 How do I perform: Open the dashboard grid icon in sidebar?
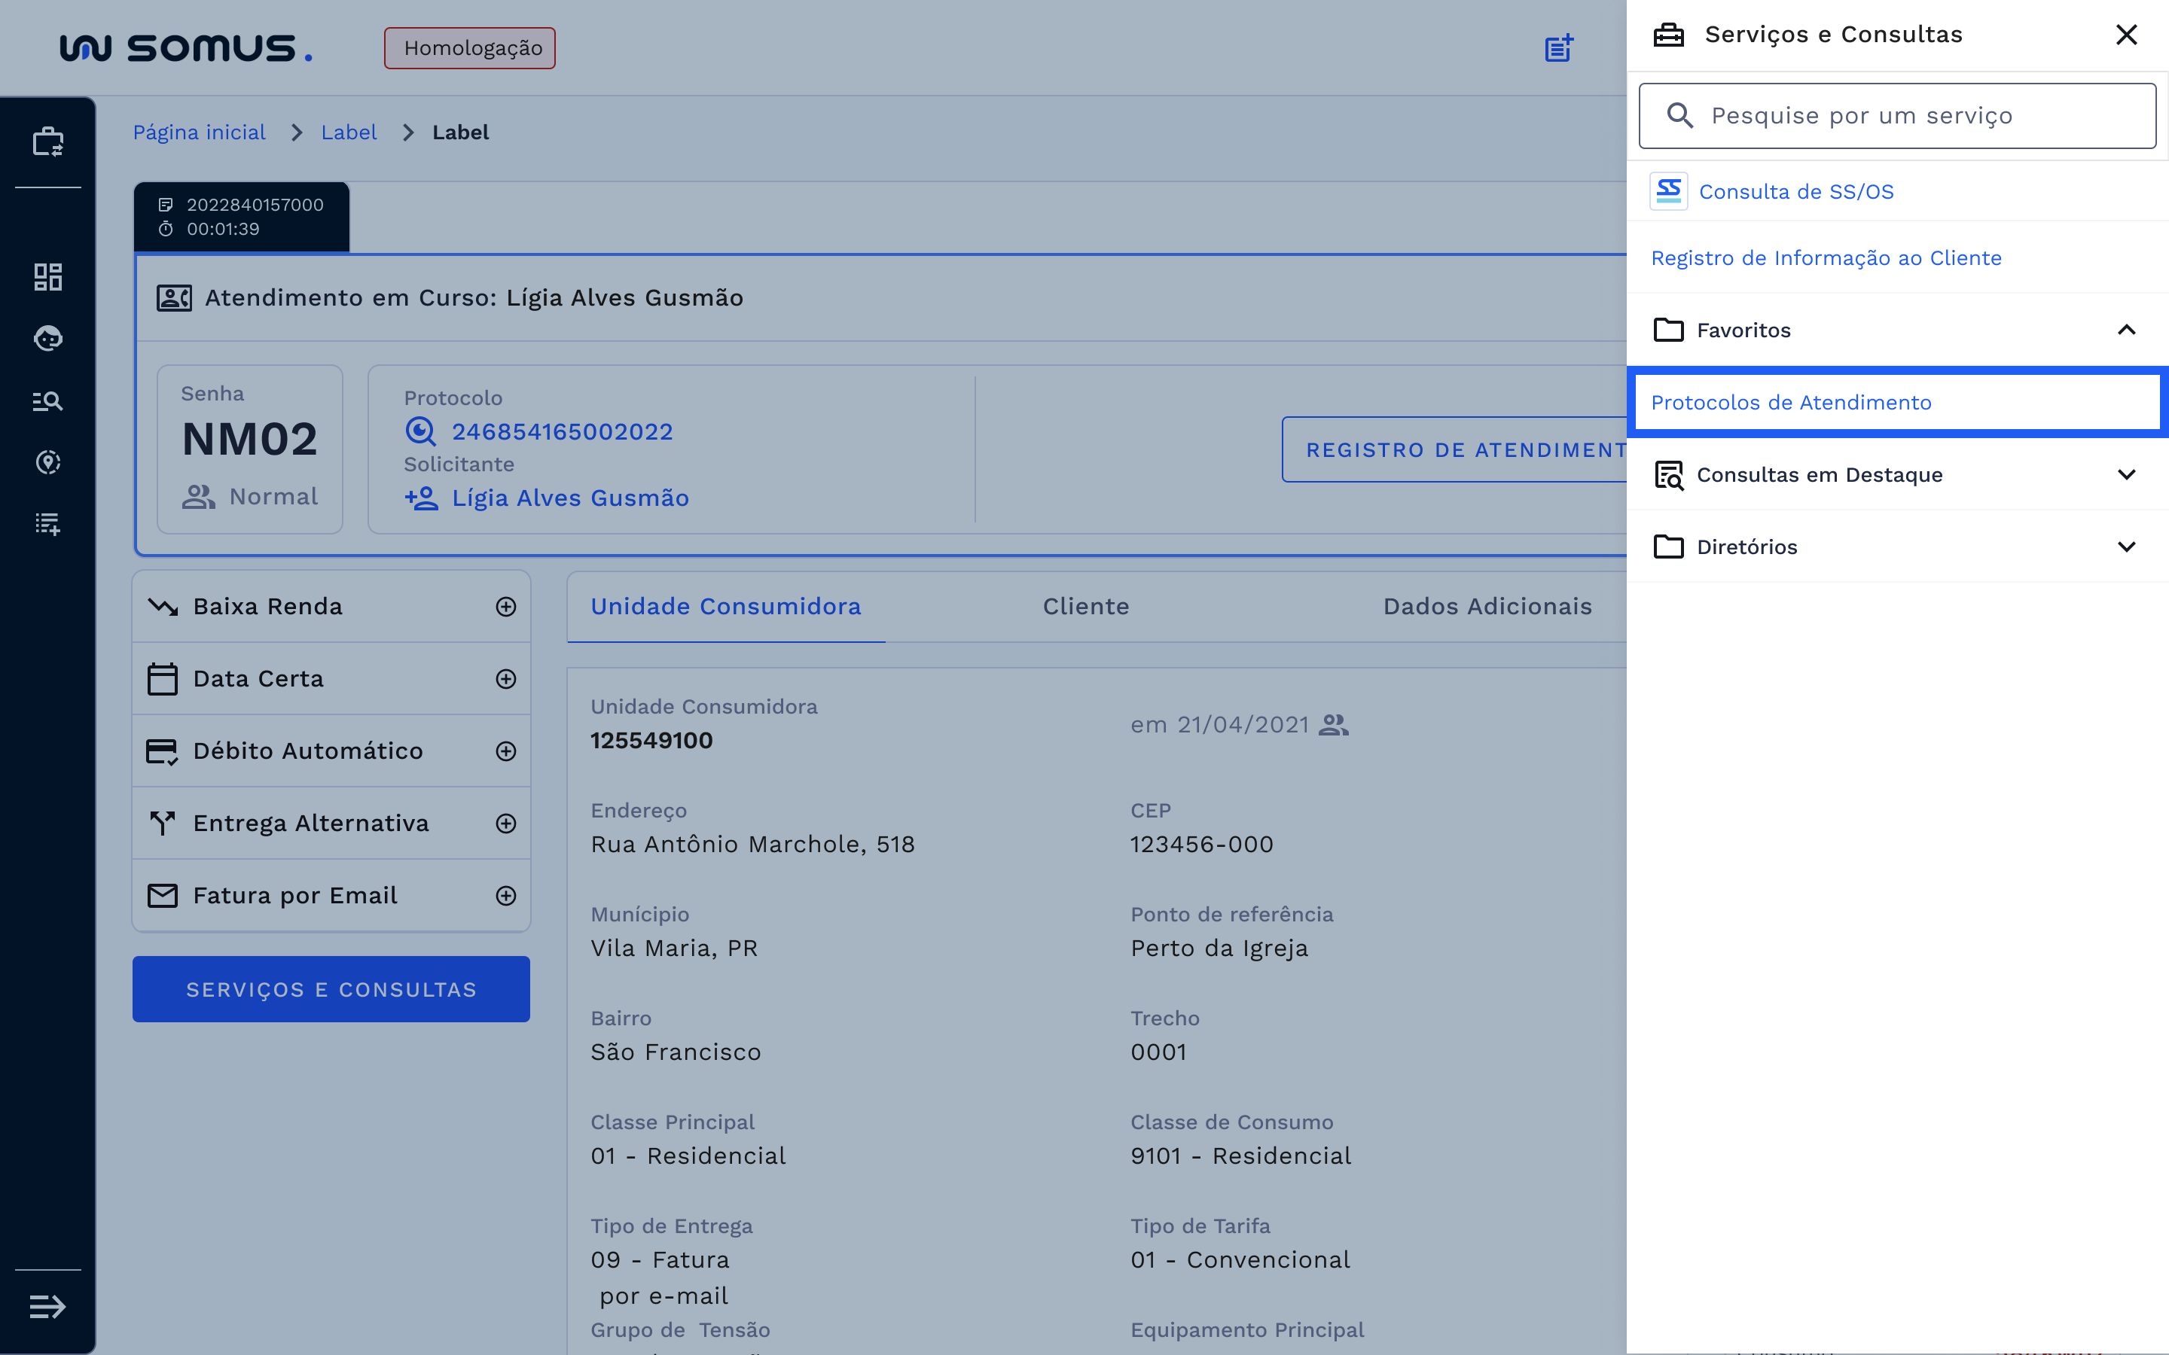[x=47, y=277]
